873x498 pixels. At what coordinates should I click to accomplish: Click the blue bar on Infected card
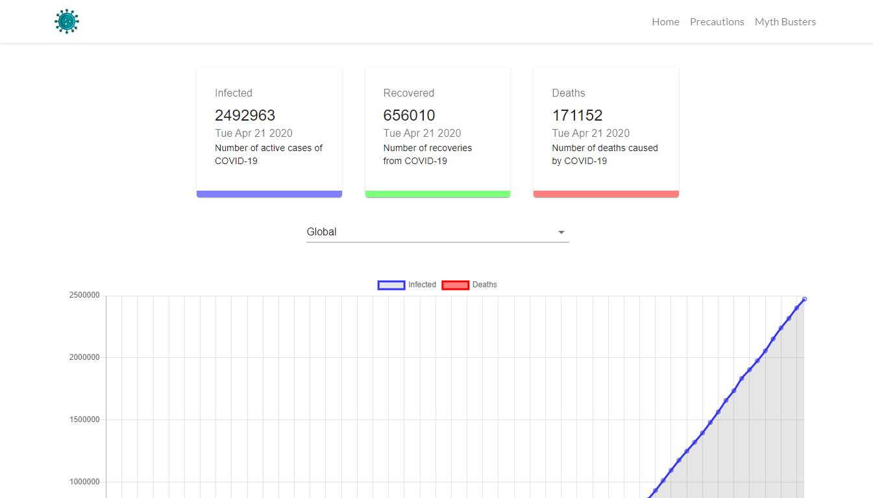coord(269,194)
